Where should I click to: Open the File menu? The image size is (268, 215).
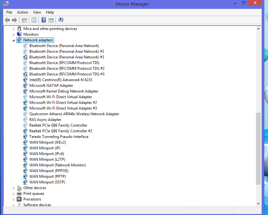9,12
